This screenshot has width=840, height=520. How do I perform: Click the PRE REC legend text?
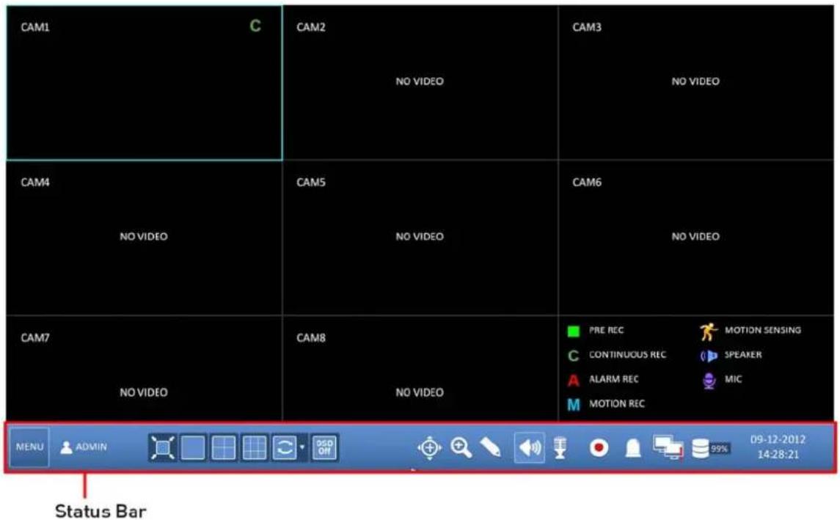607,331
